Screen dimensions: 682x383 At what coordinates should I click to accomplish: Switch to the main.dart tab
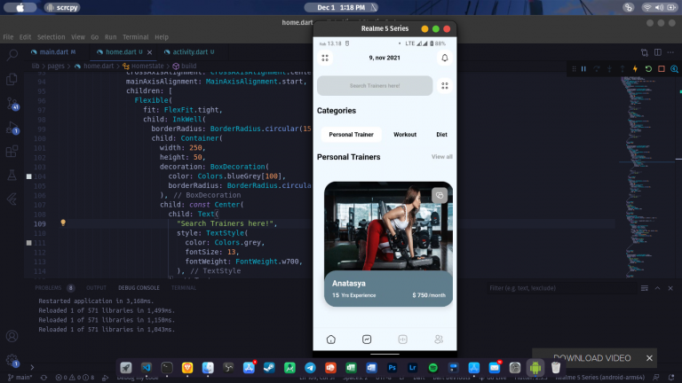pos(53,51)
